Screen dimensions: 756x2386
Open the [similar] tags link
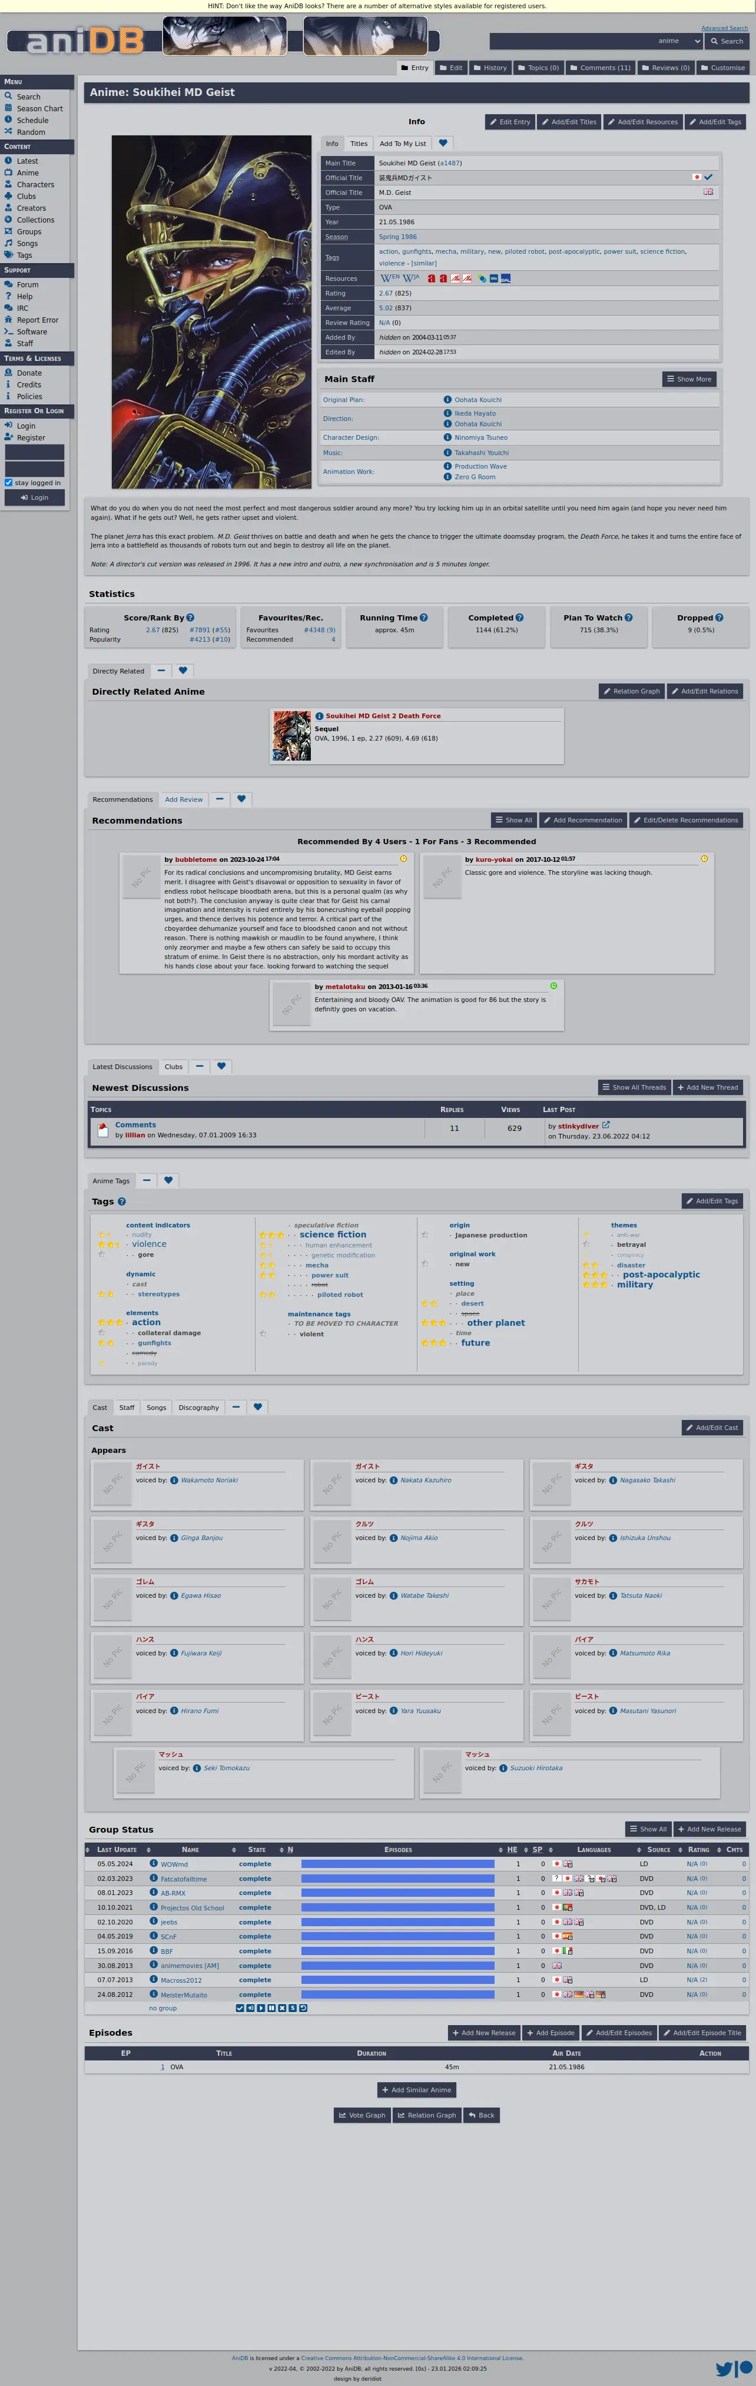pos(423,263)
